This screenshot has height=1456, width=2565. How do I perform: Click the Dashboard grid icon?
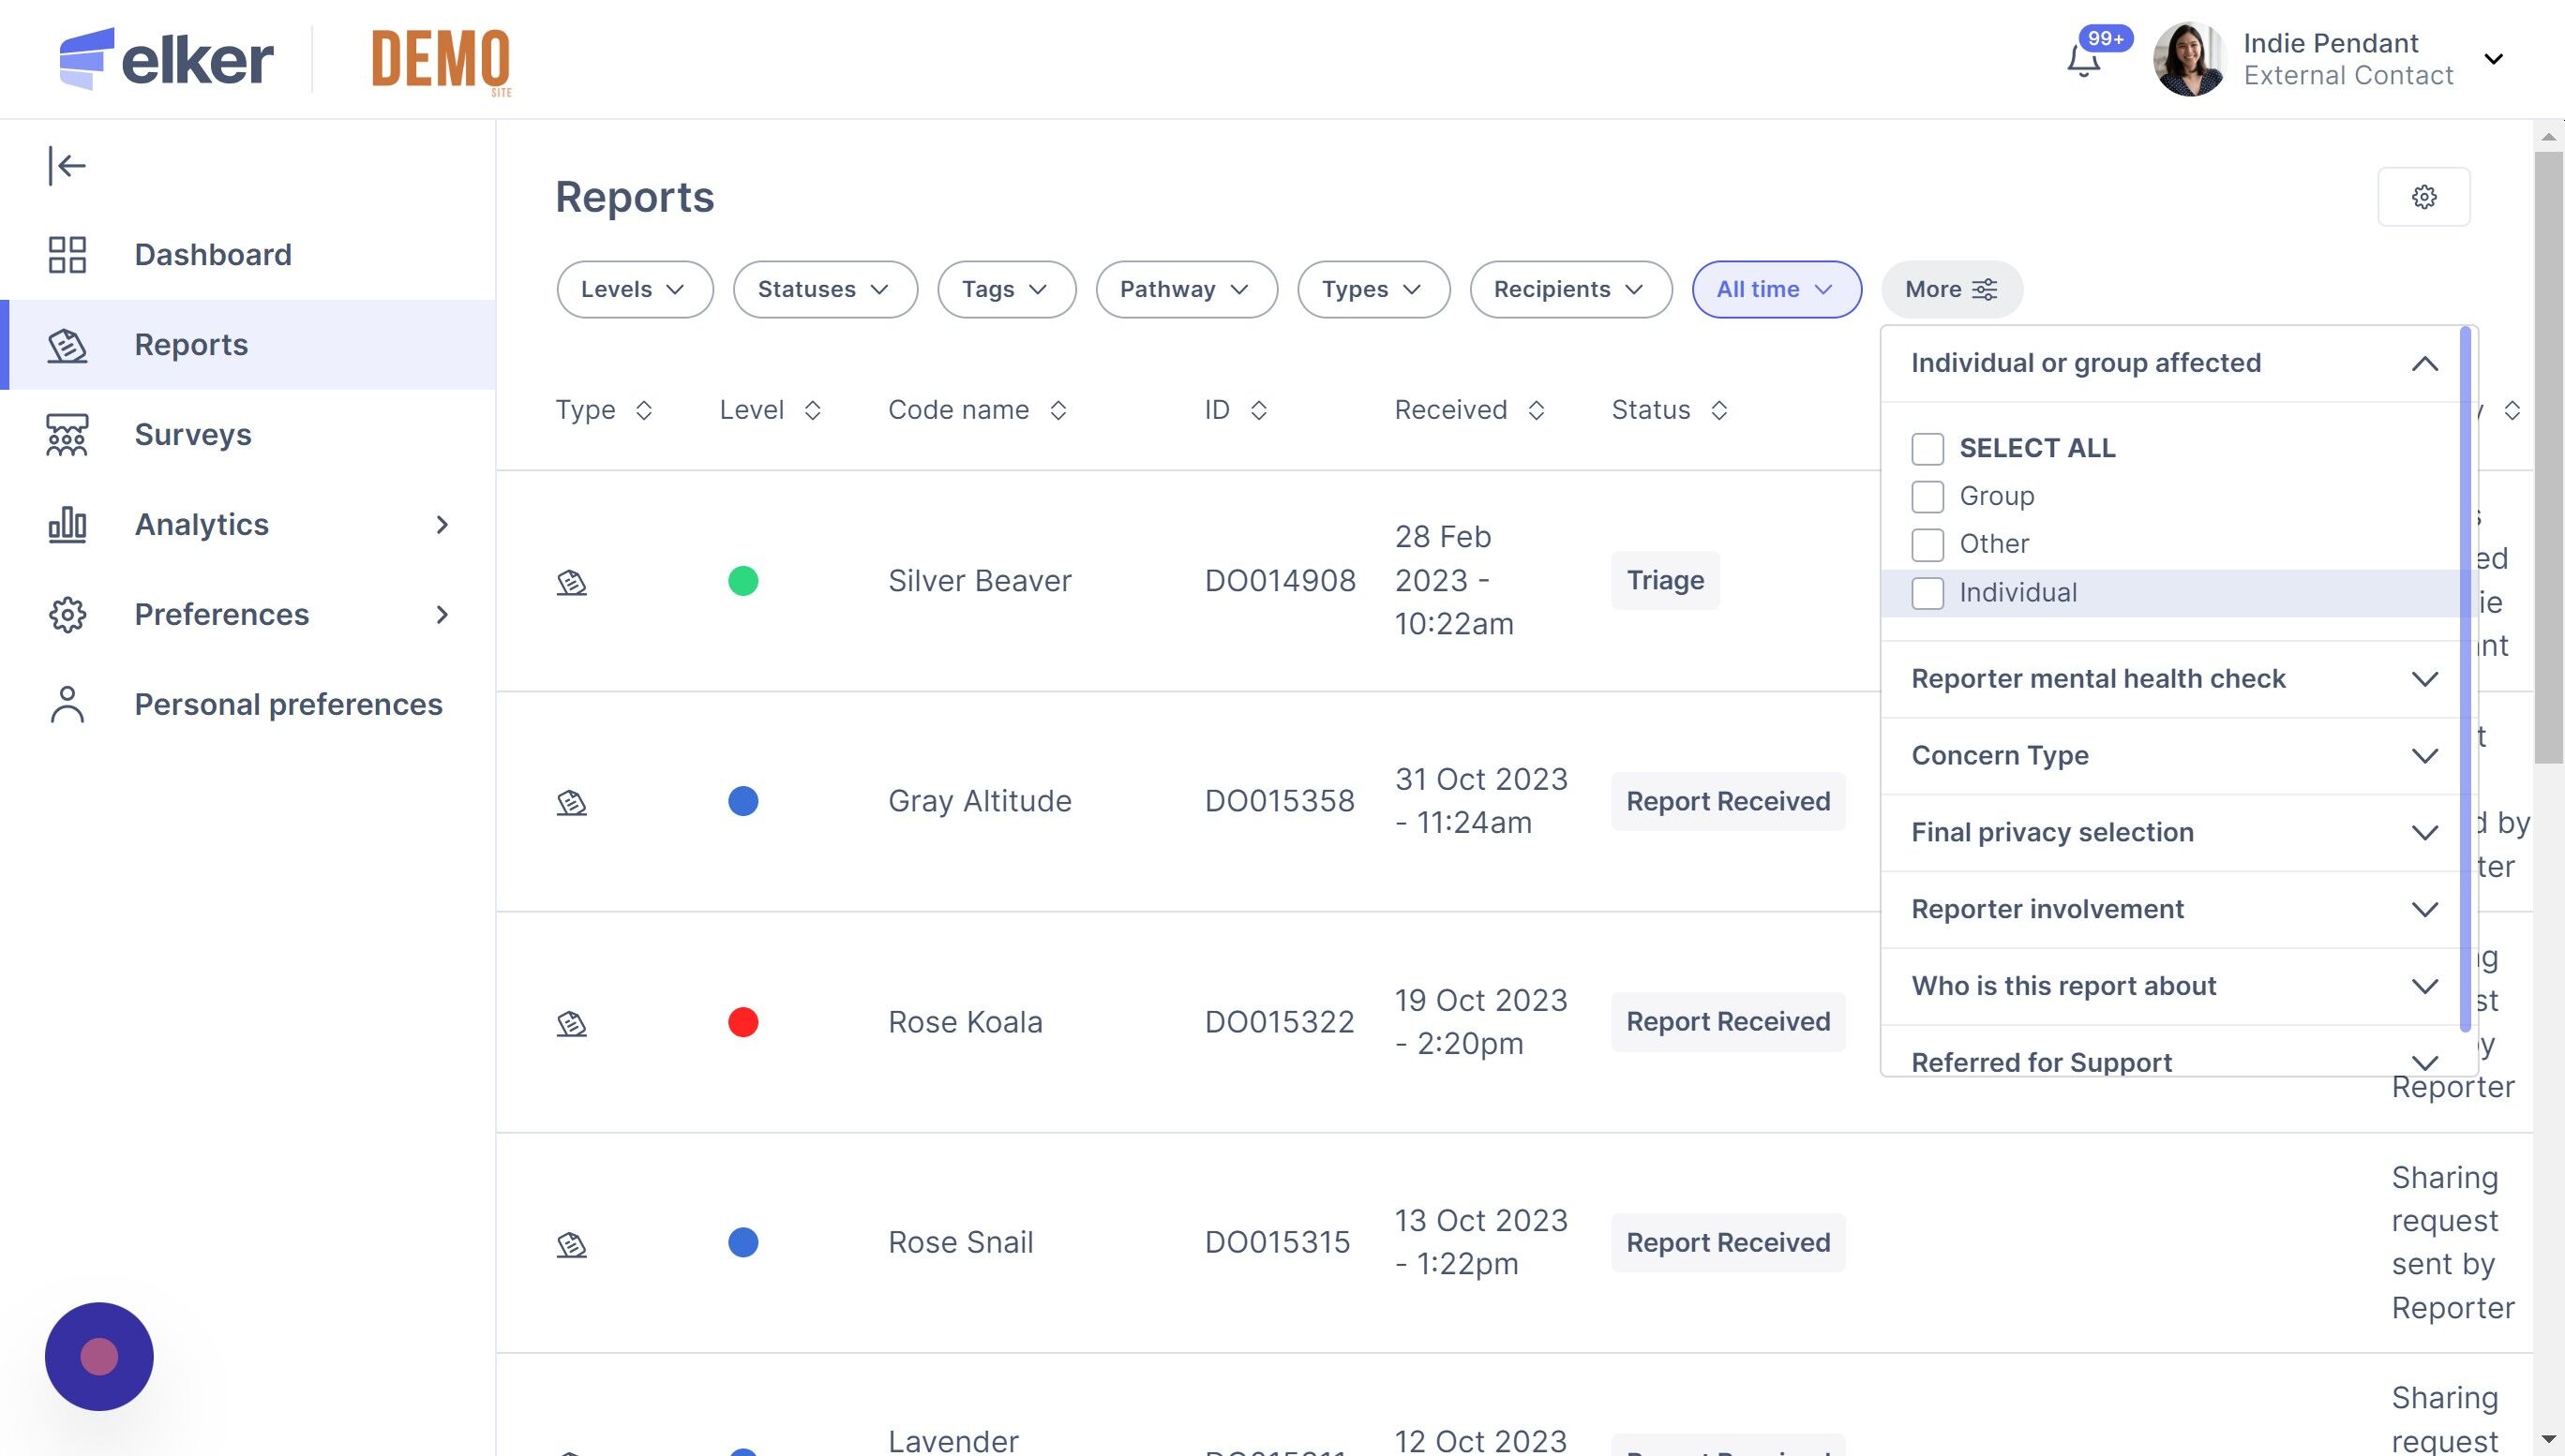coord(67,255)
